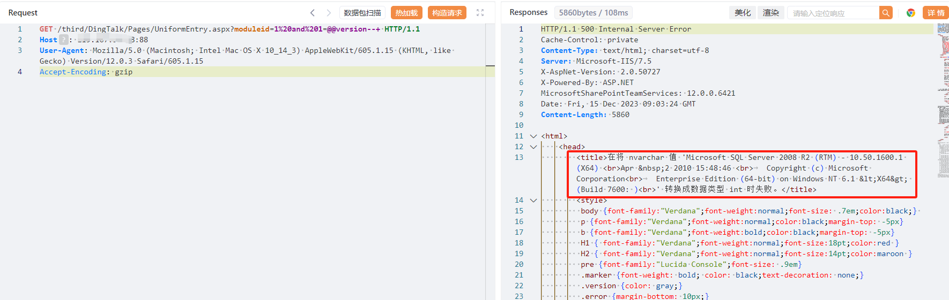Viewport: 949px width, 300px height.
Task: Collapse the <head> node on line 12
Action: [533, 147]
